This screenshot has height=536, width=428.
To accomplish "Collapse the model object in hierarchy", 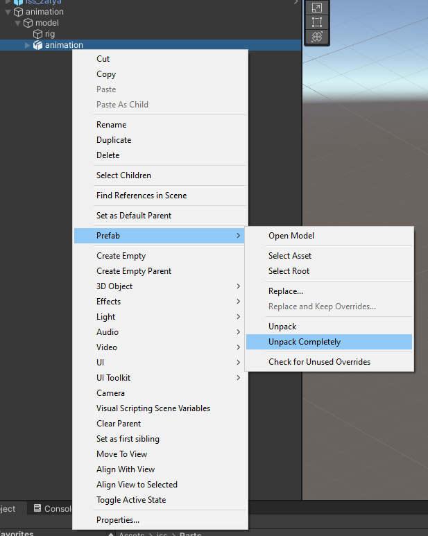I will point(18,23).
